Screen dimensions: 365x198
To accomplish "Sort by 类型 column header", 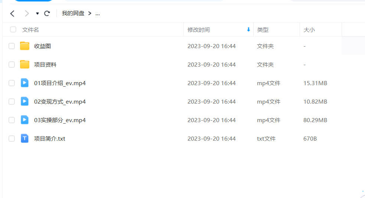I will click(263, 30).
